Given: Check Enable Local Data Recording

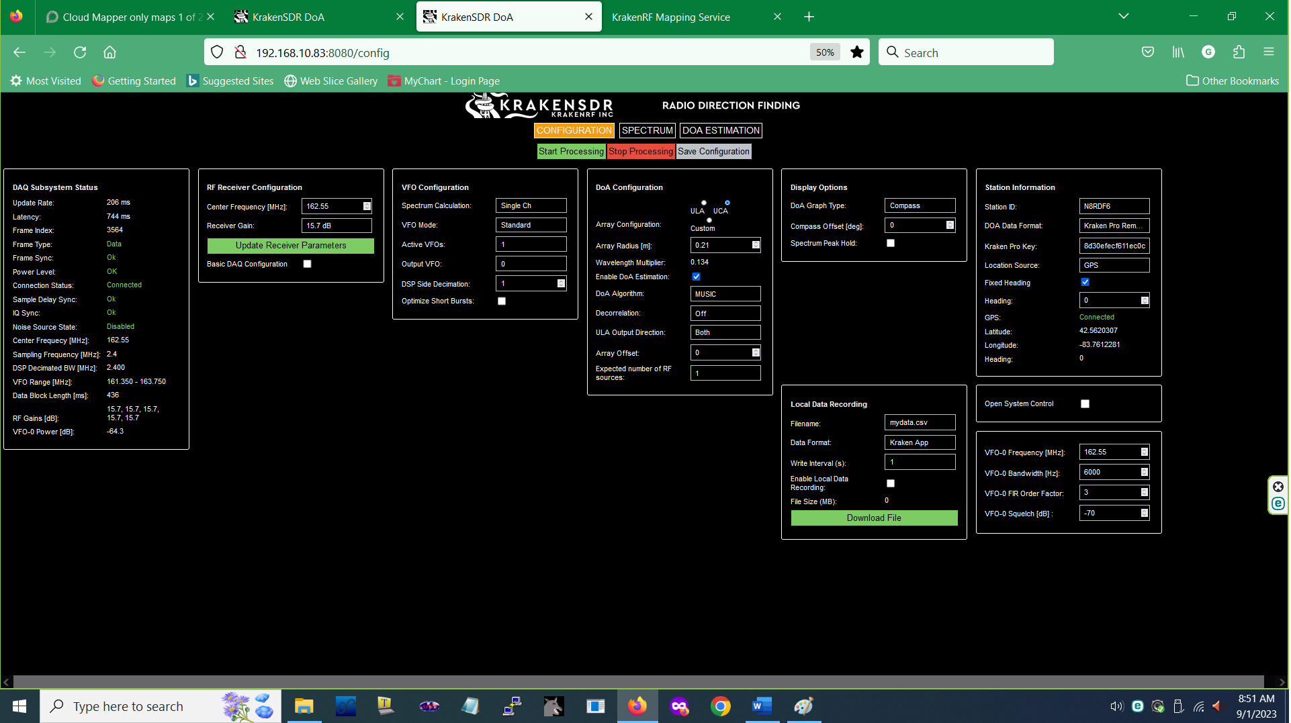Looking at the screenshot, I should coord(891,483).
